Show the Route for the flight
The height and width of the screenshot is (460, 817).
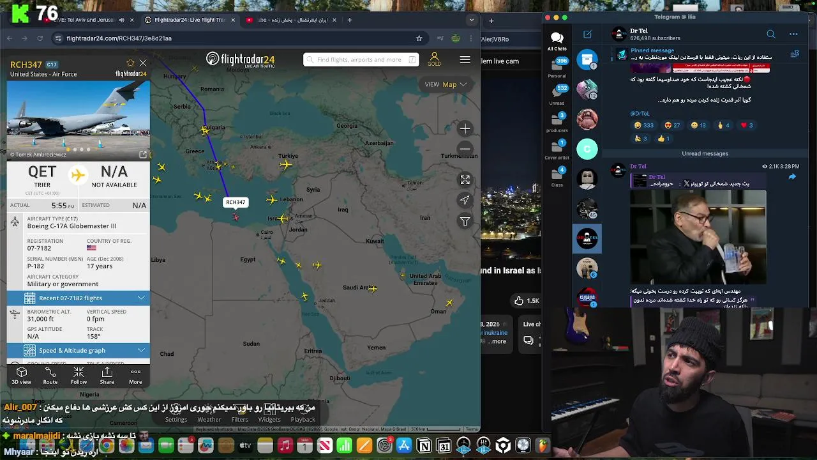50,375
